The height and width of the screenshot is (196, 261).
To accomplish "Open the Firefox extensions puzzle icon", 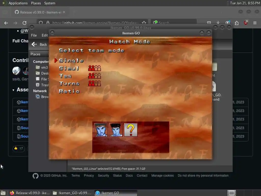I will click(237, 23).
